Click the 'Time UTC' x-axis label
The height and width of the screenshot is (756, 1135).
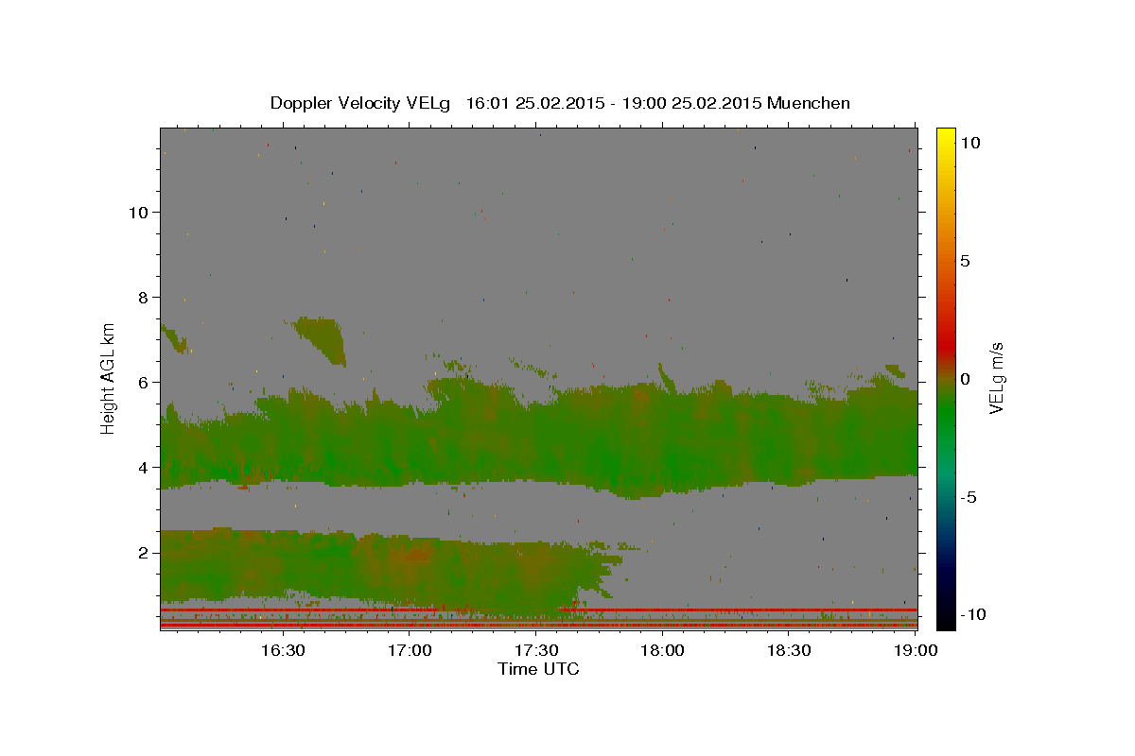click(538, 669)
